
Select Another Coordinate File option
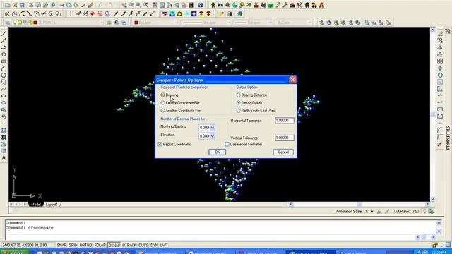(163, 111)
